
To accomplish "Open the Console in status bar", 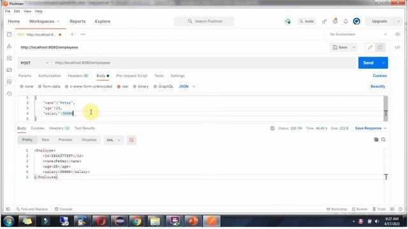I will (x=63, y=209).
